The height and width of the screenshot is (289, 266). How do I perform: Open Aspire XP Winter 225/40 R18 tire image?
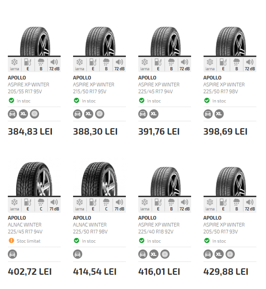[165, 181]
